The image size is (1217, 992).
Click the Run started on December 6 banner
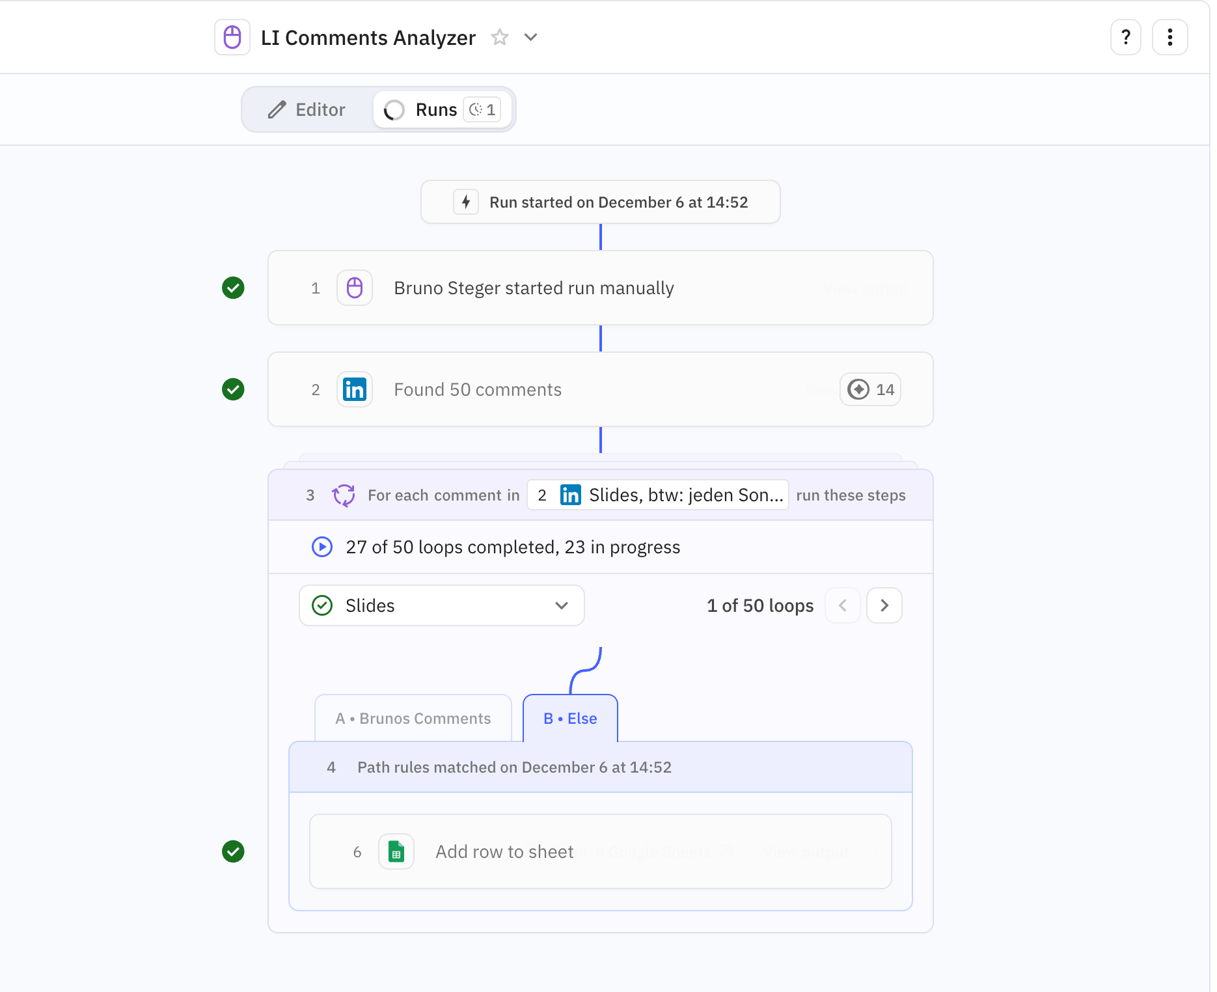[x=600, y=202]
